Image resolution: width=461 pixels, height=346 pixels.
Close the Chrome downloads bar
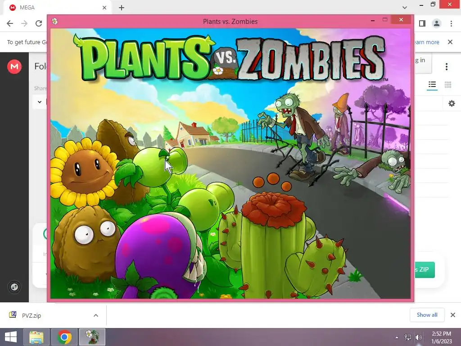453,315
